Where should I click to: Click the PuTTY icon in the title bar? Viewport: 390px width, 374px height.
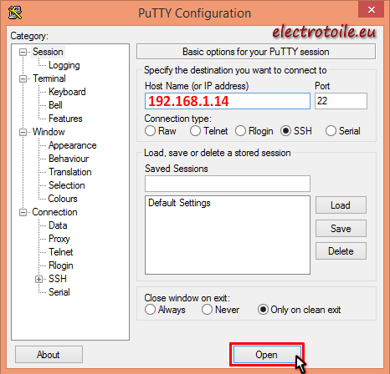point(15,13)
